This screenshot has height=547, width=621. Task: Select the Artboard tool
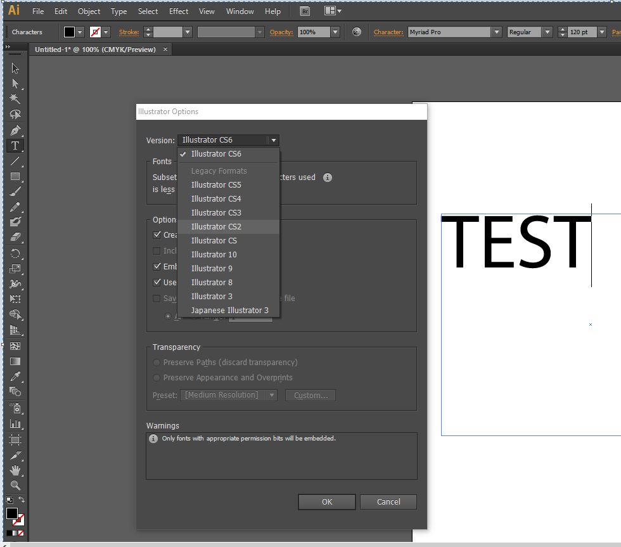15,440
